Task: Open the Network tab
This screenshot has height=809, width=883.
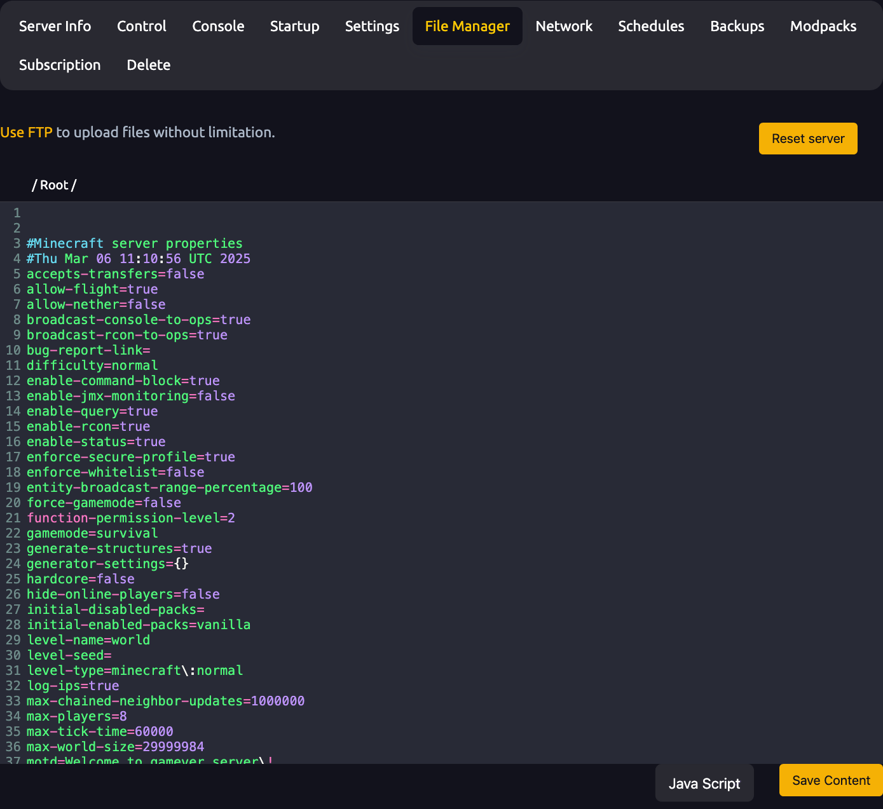Action: coord(564,26)
